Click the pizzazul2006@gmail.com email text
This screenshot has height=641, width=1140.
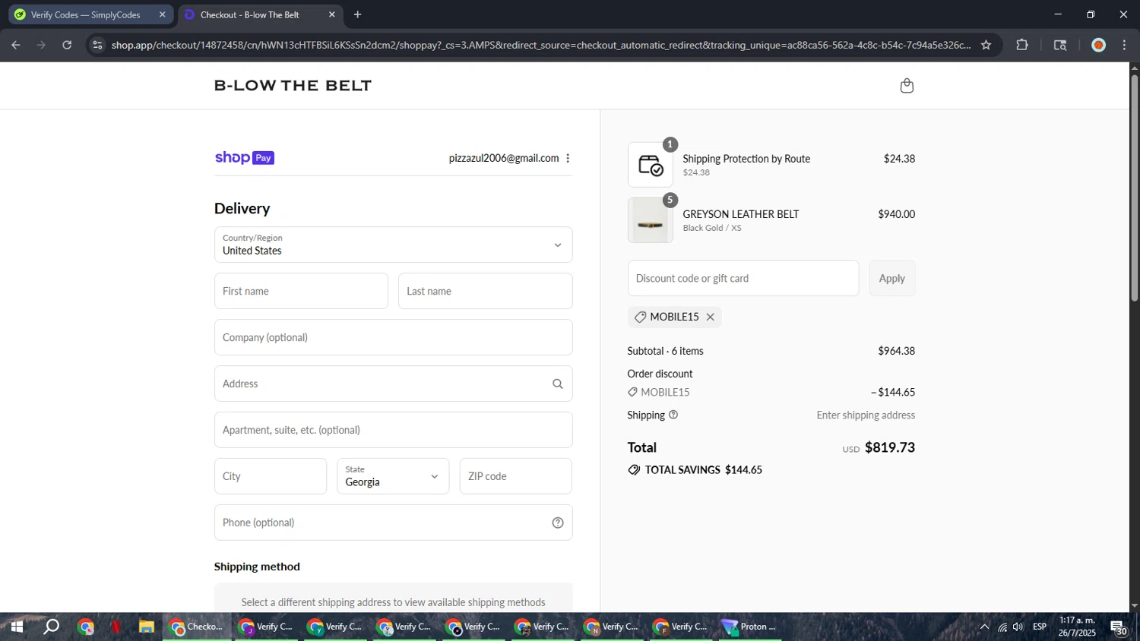504,158
